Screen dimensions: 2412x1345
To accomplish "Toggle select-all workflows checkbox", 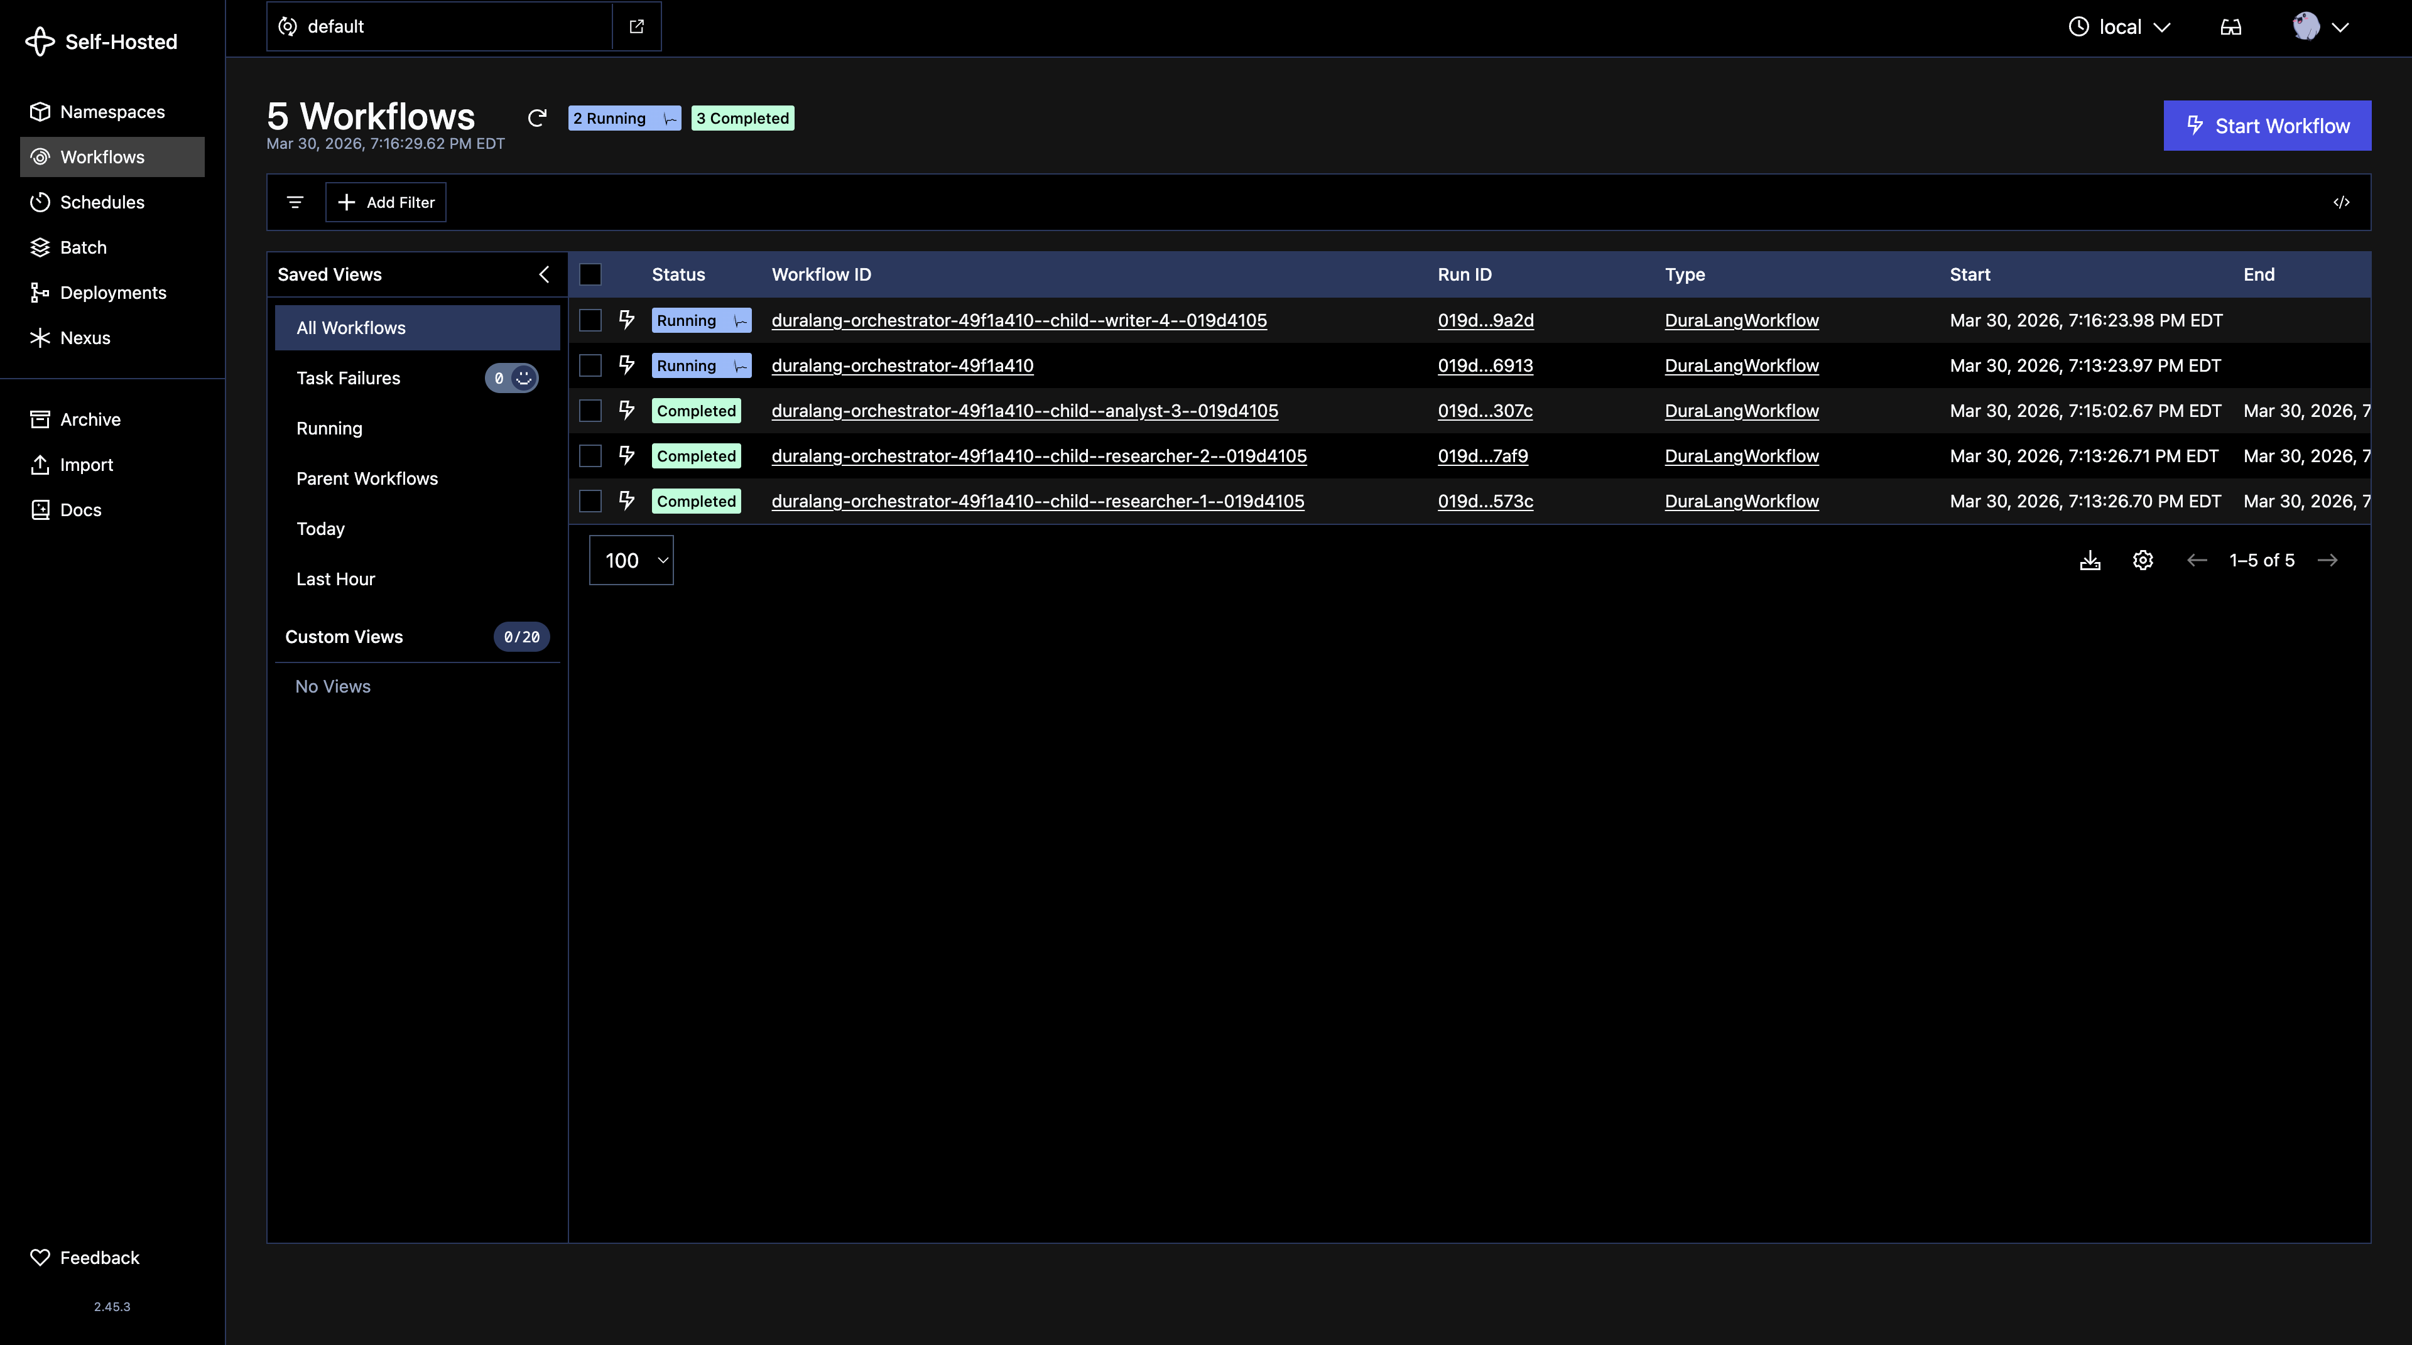I will [x=590, y=274].
